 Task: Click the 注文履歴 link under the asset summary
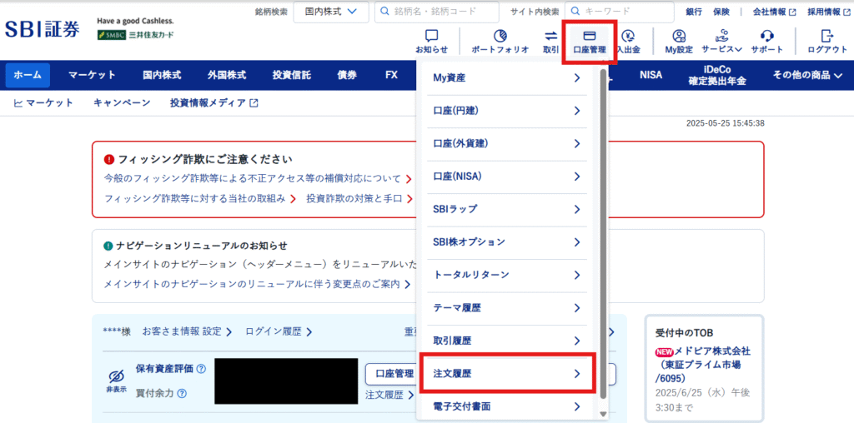(389, 396)
